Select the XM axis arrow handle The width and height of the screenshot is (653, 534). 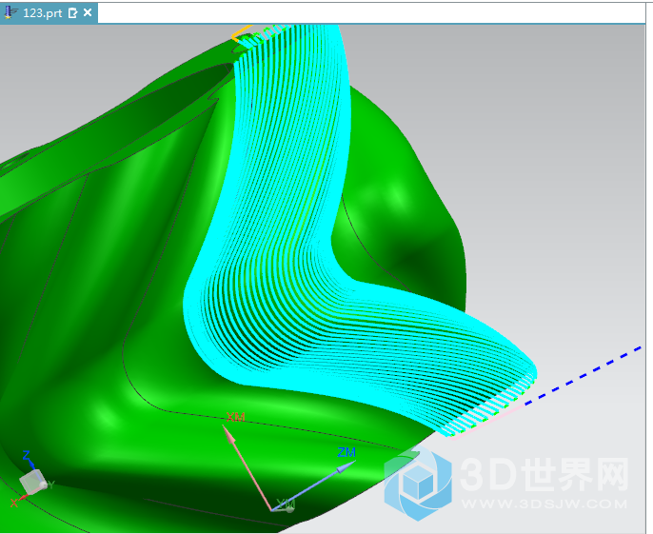point(228,433)
